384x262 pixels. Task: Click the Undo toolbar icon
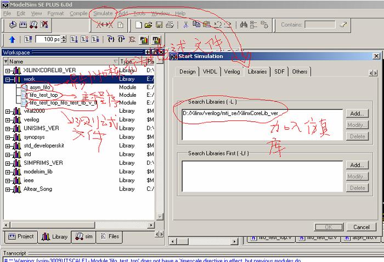click(217, 25)
